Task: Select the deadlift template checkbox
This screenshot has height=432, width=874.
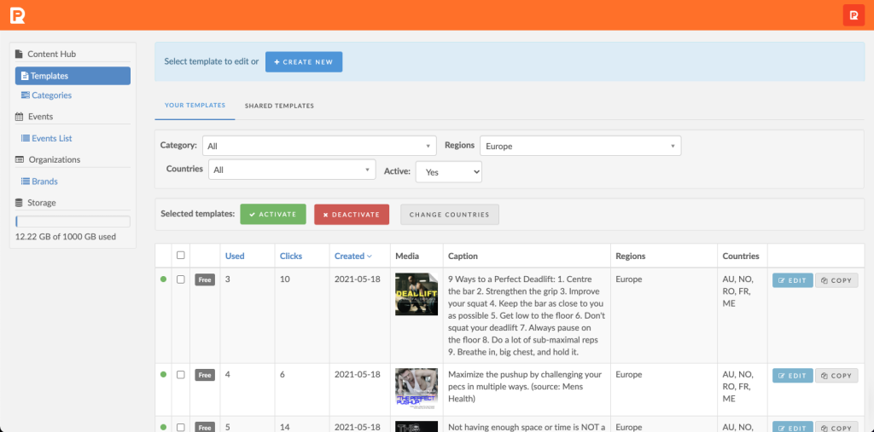Action: coord(181,279)
